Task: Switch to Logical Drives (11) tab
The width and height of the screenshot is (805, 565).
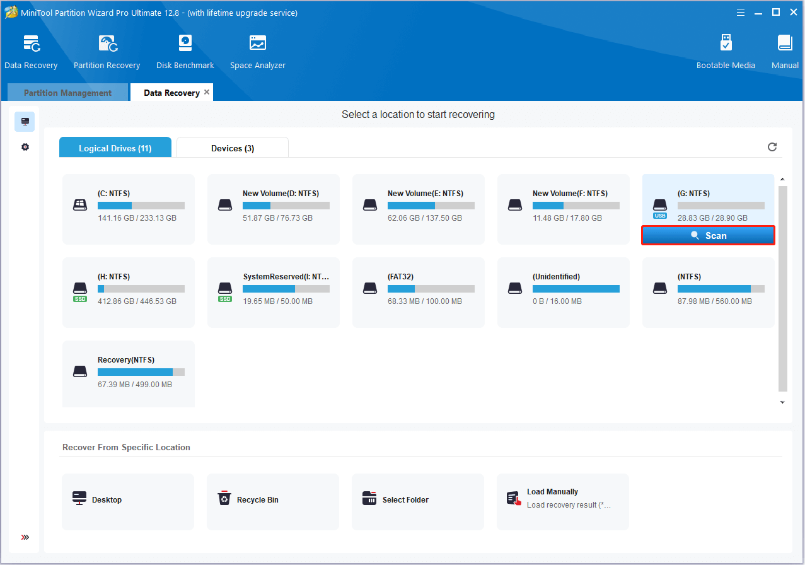Action: coord(115,148)
